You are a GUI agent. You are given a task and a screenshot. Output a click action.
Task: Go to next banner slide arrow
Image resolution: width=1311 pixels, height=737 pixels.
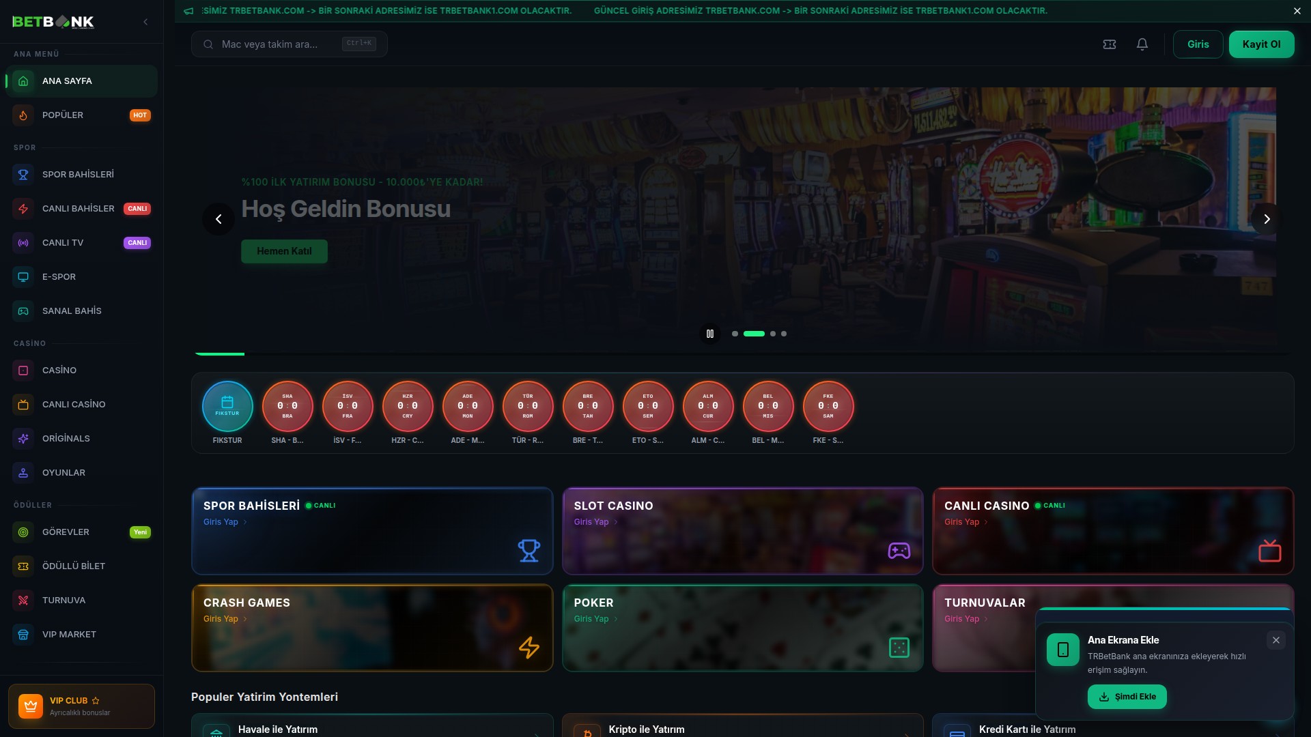1267,219
